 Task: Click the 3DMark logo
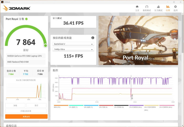pos(17,8)
